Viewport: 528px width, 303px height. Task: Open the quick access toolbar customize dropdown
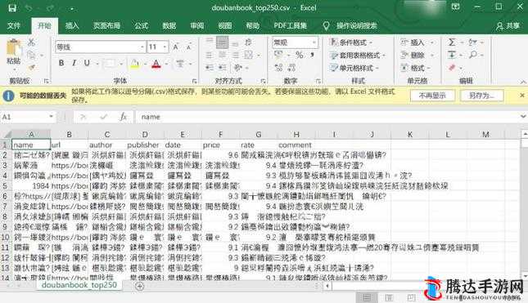[72, 8]
